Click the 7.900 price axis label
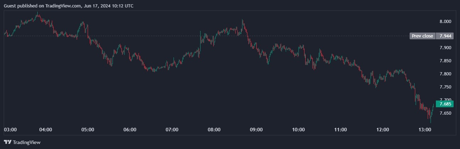The image size is (460, 149). point(445,48)
